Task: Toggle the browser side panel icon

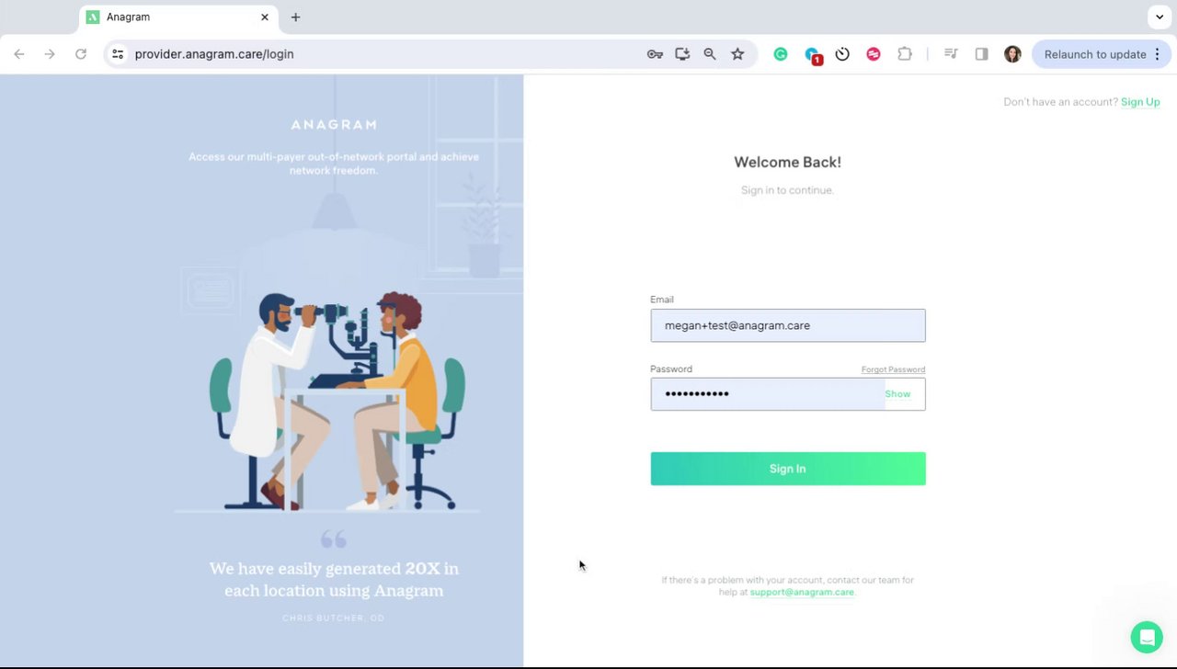Action: click(981, 54)
